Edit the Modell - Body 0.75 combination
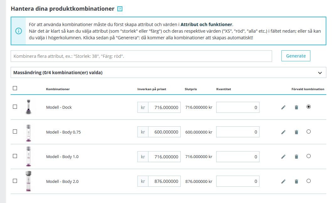The width and height of the screenshot is (332, 203). pos(283,132)
